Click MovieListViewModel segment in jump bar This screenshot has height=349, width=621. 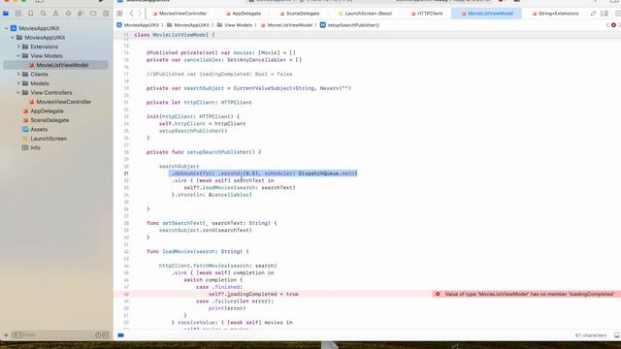pyautogui.click(x=286, y=25)
